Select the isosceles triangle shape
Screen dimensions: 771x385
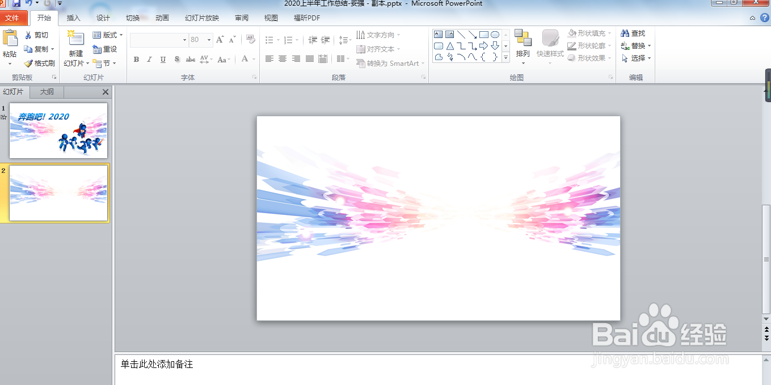(x=450, y=46)
